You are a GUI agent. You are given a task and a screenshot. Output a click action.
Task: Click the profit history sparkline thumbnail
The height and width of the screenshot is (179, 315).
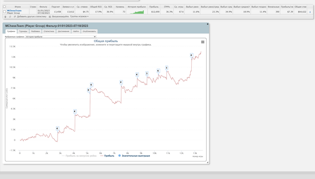pyautogui.click(x=137, y=12)
